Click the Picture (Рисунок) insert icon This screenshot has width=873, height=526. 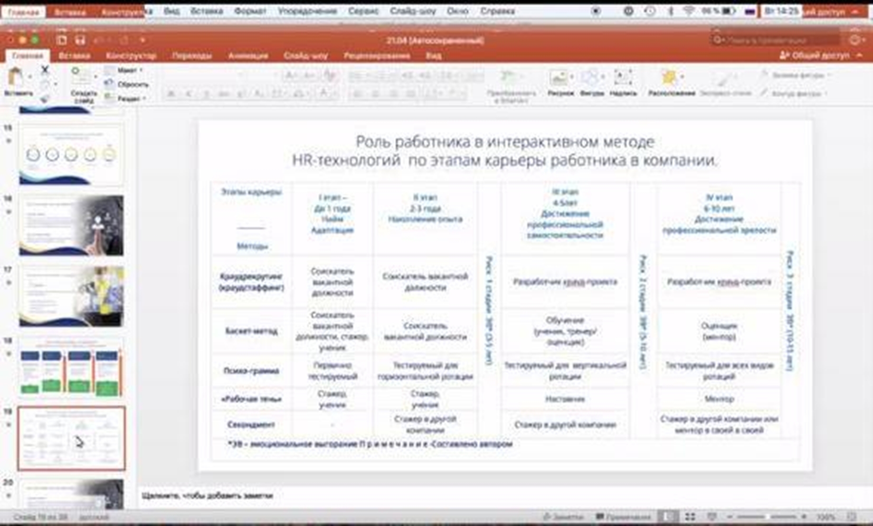pos(559,78)
